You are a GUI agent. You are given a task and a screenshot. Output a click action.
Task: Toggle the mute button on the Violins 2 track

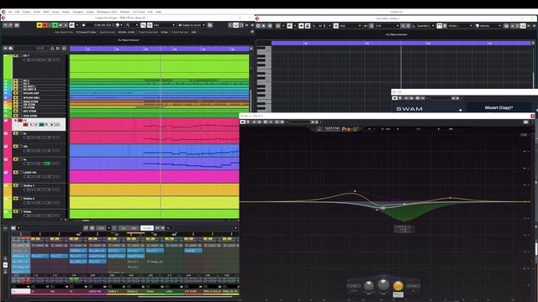pos(15,198)
